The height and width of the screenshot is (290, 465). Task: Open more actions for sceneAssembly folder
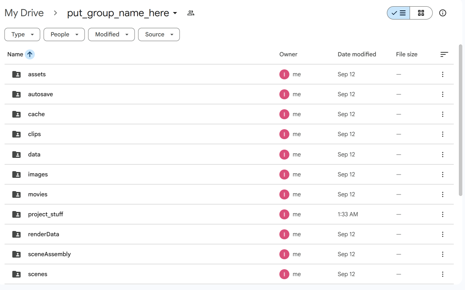pyautogui.click(x=442, y=254)
